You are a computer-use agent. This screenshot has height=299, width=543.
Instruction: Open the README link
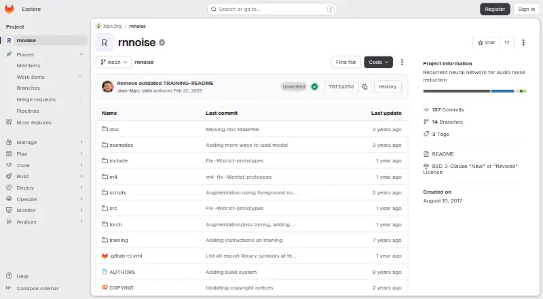point(443,154)
